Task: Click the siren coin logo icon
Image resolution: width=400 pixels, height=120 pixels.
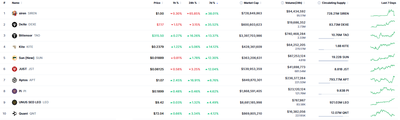Action: [14, 14]
